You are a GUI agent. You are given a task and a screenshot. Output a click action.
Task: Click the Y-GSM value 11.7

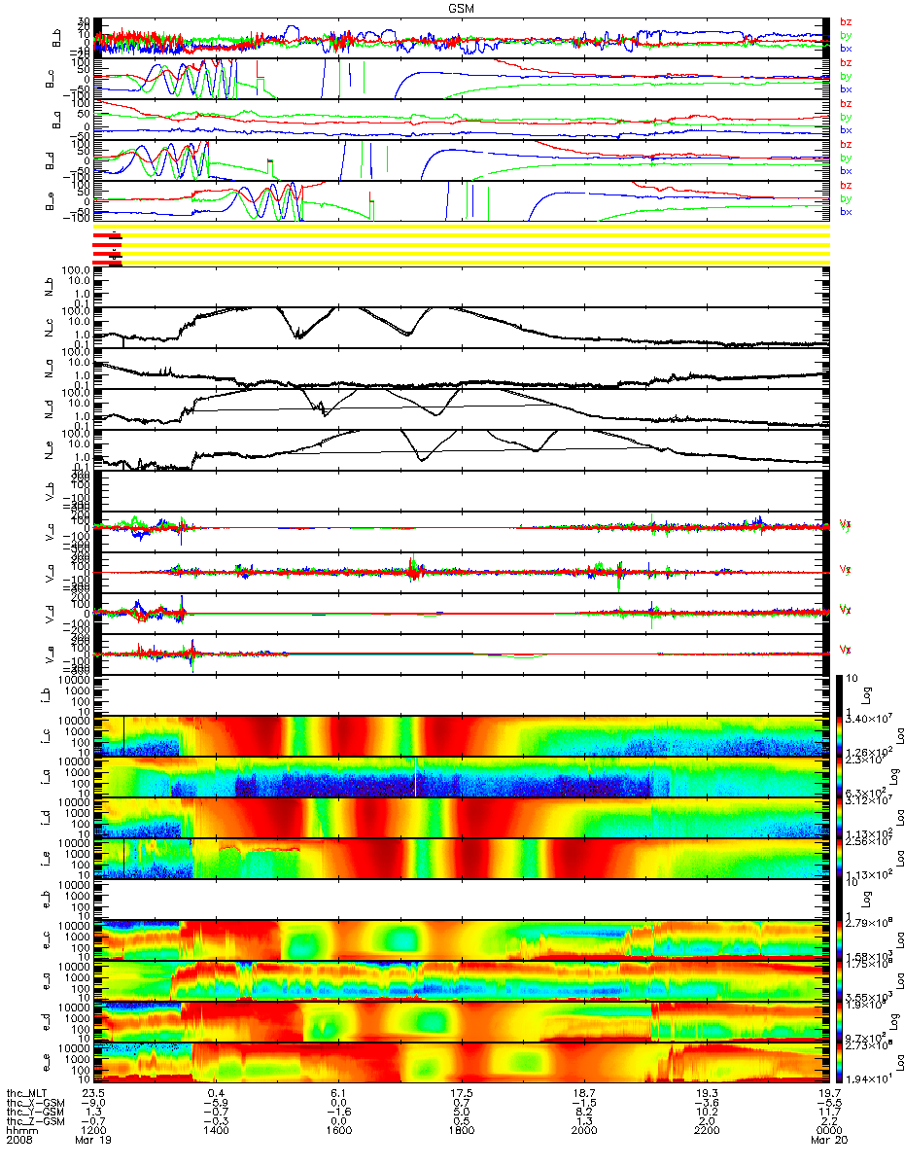point(828,1113)
